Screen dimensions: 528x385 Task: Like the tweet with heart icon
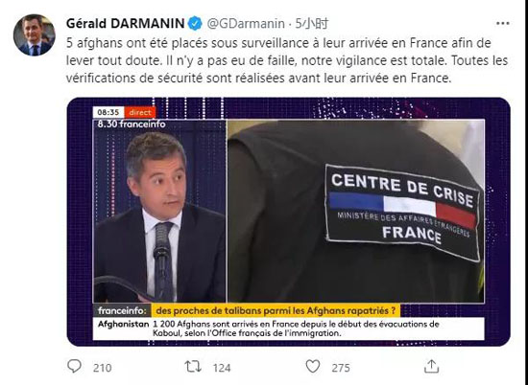(313, 366)
